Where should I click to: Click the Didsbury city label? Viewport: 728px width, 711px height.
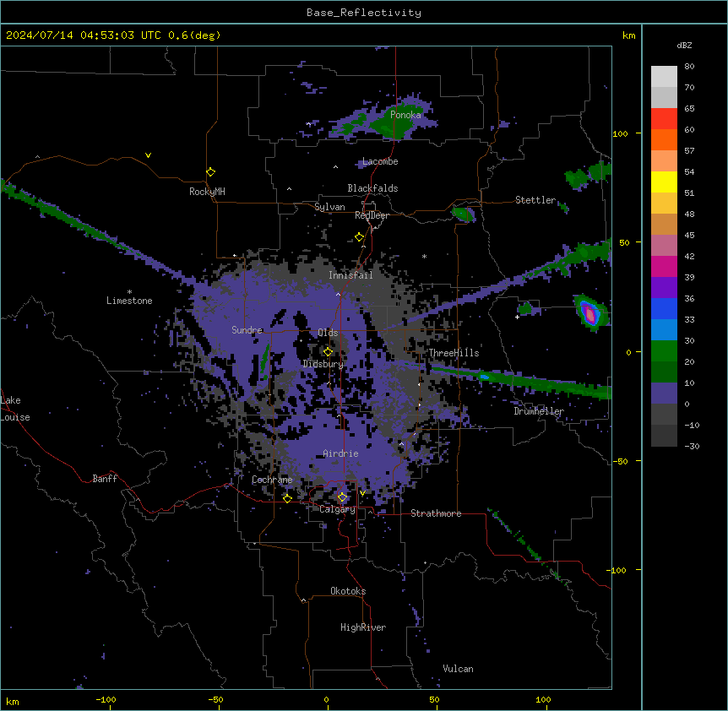click(323, 364)
